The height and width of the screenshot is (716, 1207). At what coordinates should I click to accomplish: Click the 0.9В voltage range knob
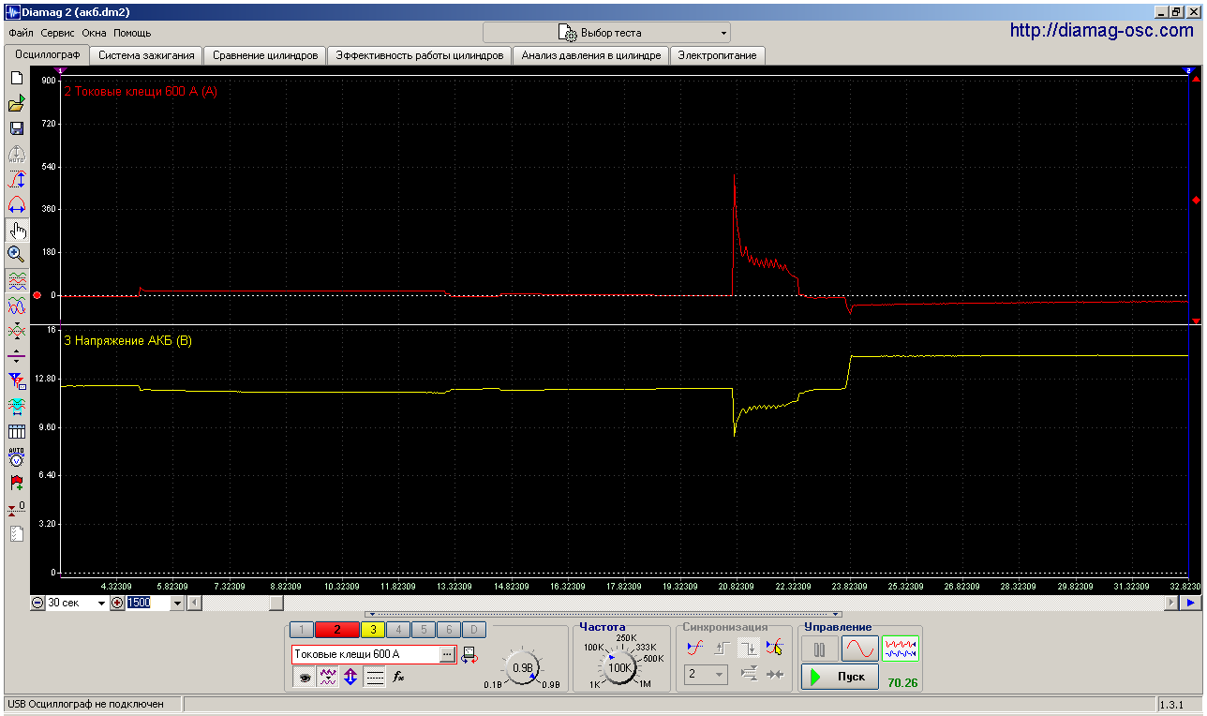[523, 668]
